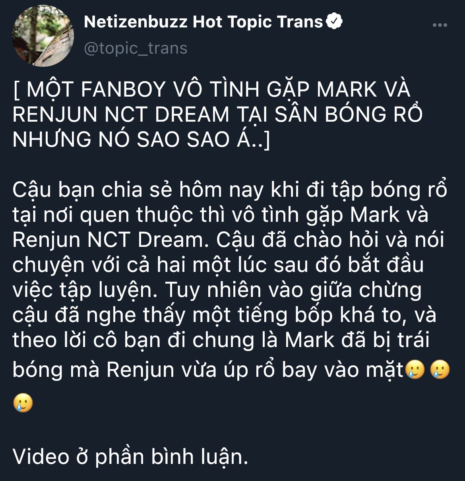Click the crying emoji on its own line

[x=23, y=402]
